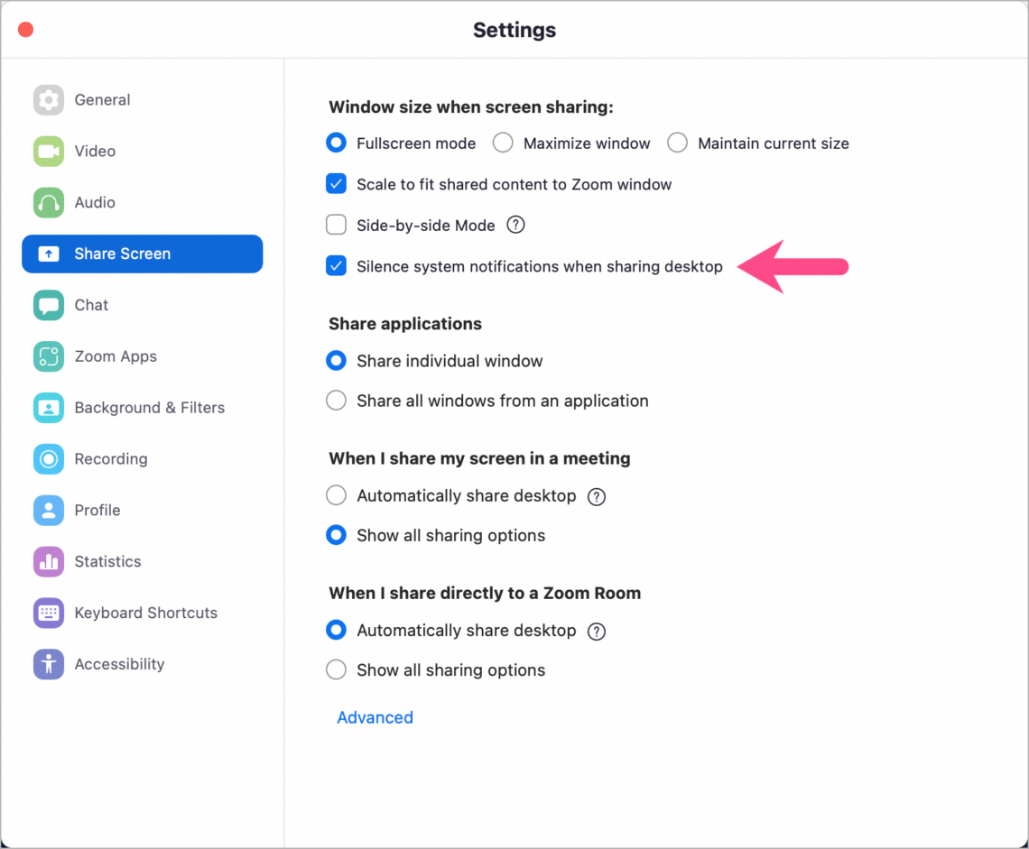
Task: Click the Statistics bar chart icon
Action: coord(48,561)
